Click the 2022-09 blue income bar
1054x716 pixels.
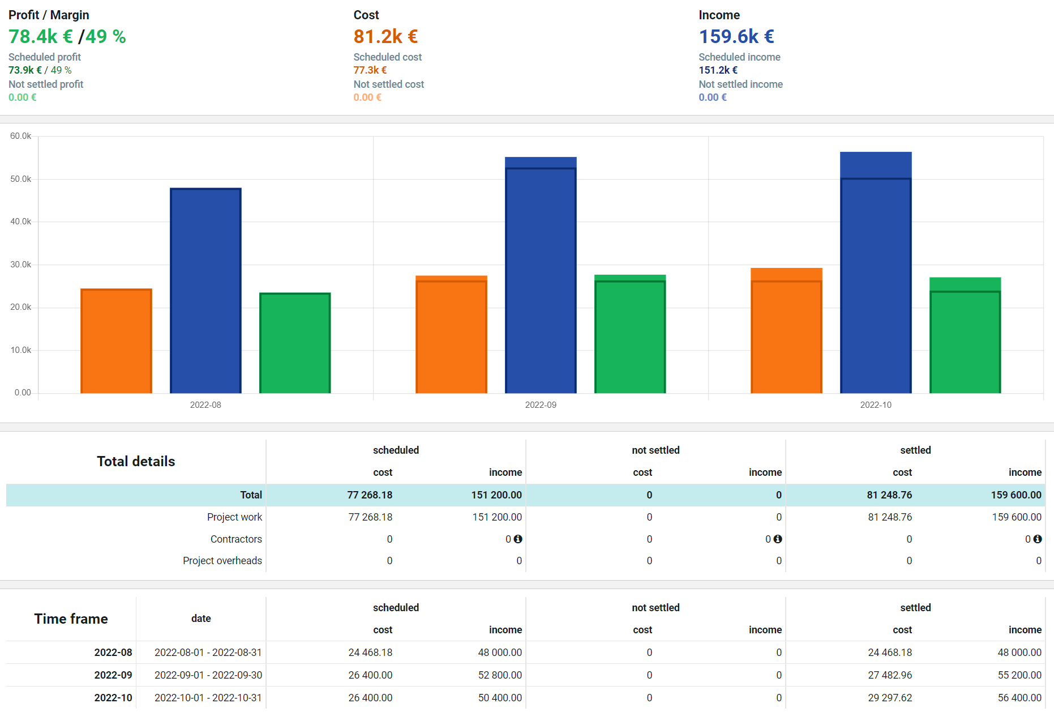point(541,275)
